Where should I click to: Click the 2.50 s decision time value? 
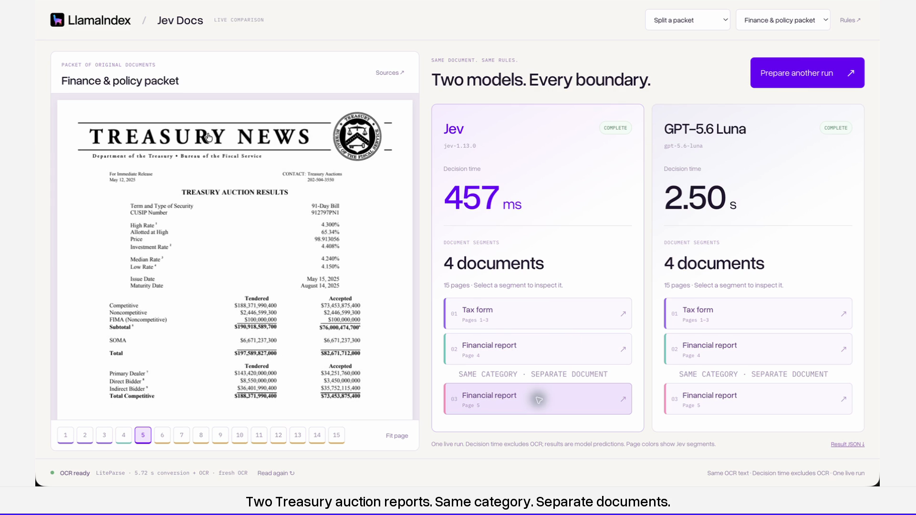click(700, 198)
